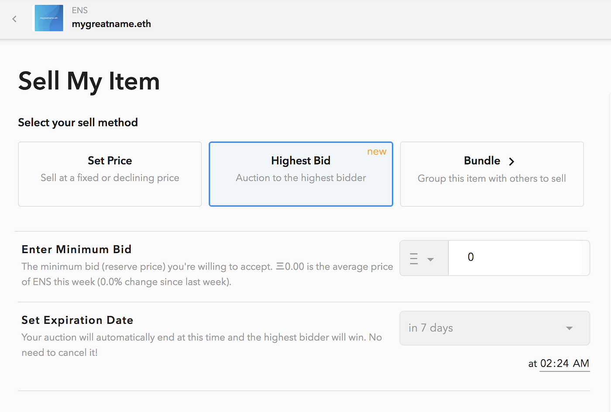611x412 pixels.
Task: Click the mygreatname.eth title text
Action: coord(111,24)
